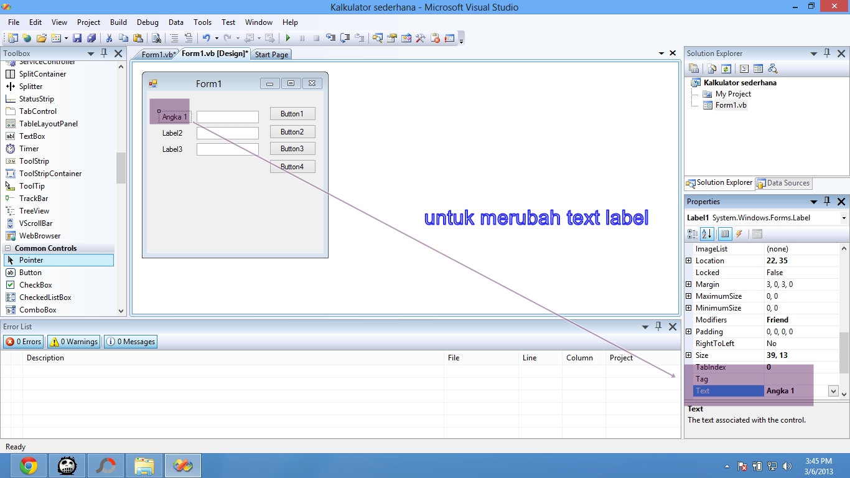Select the Cut tool on the toolbar
This screenshot has width=850, height=478.
(110, 38)
